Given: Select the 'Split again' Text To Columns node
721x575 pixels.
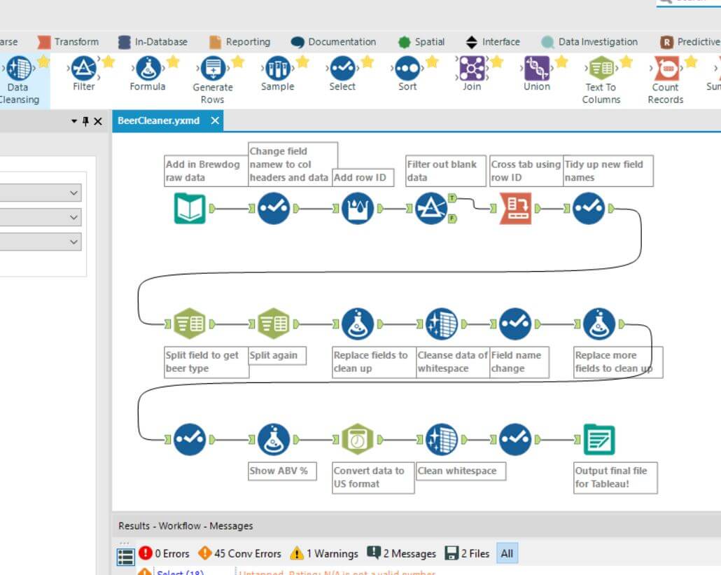Looking at the screenshot, I should click(x=274, y=324).
